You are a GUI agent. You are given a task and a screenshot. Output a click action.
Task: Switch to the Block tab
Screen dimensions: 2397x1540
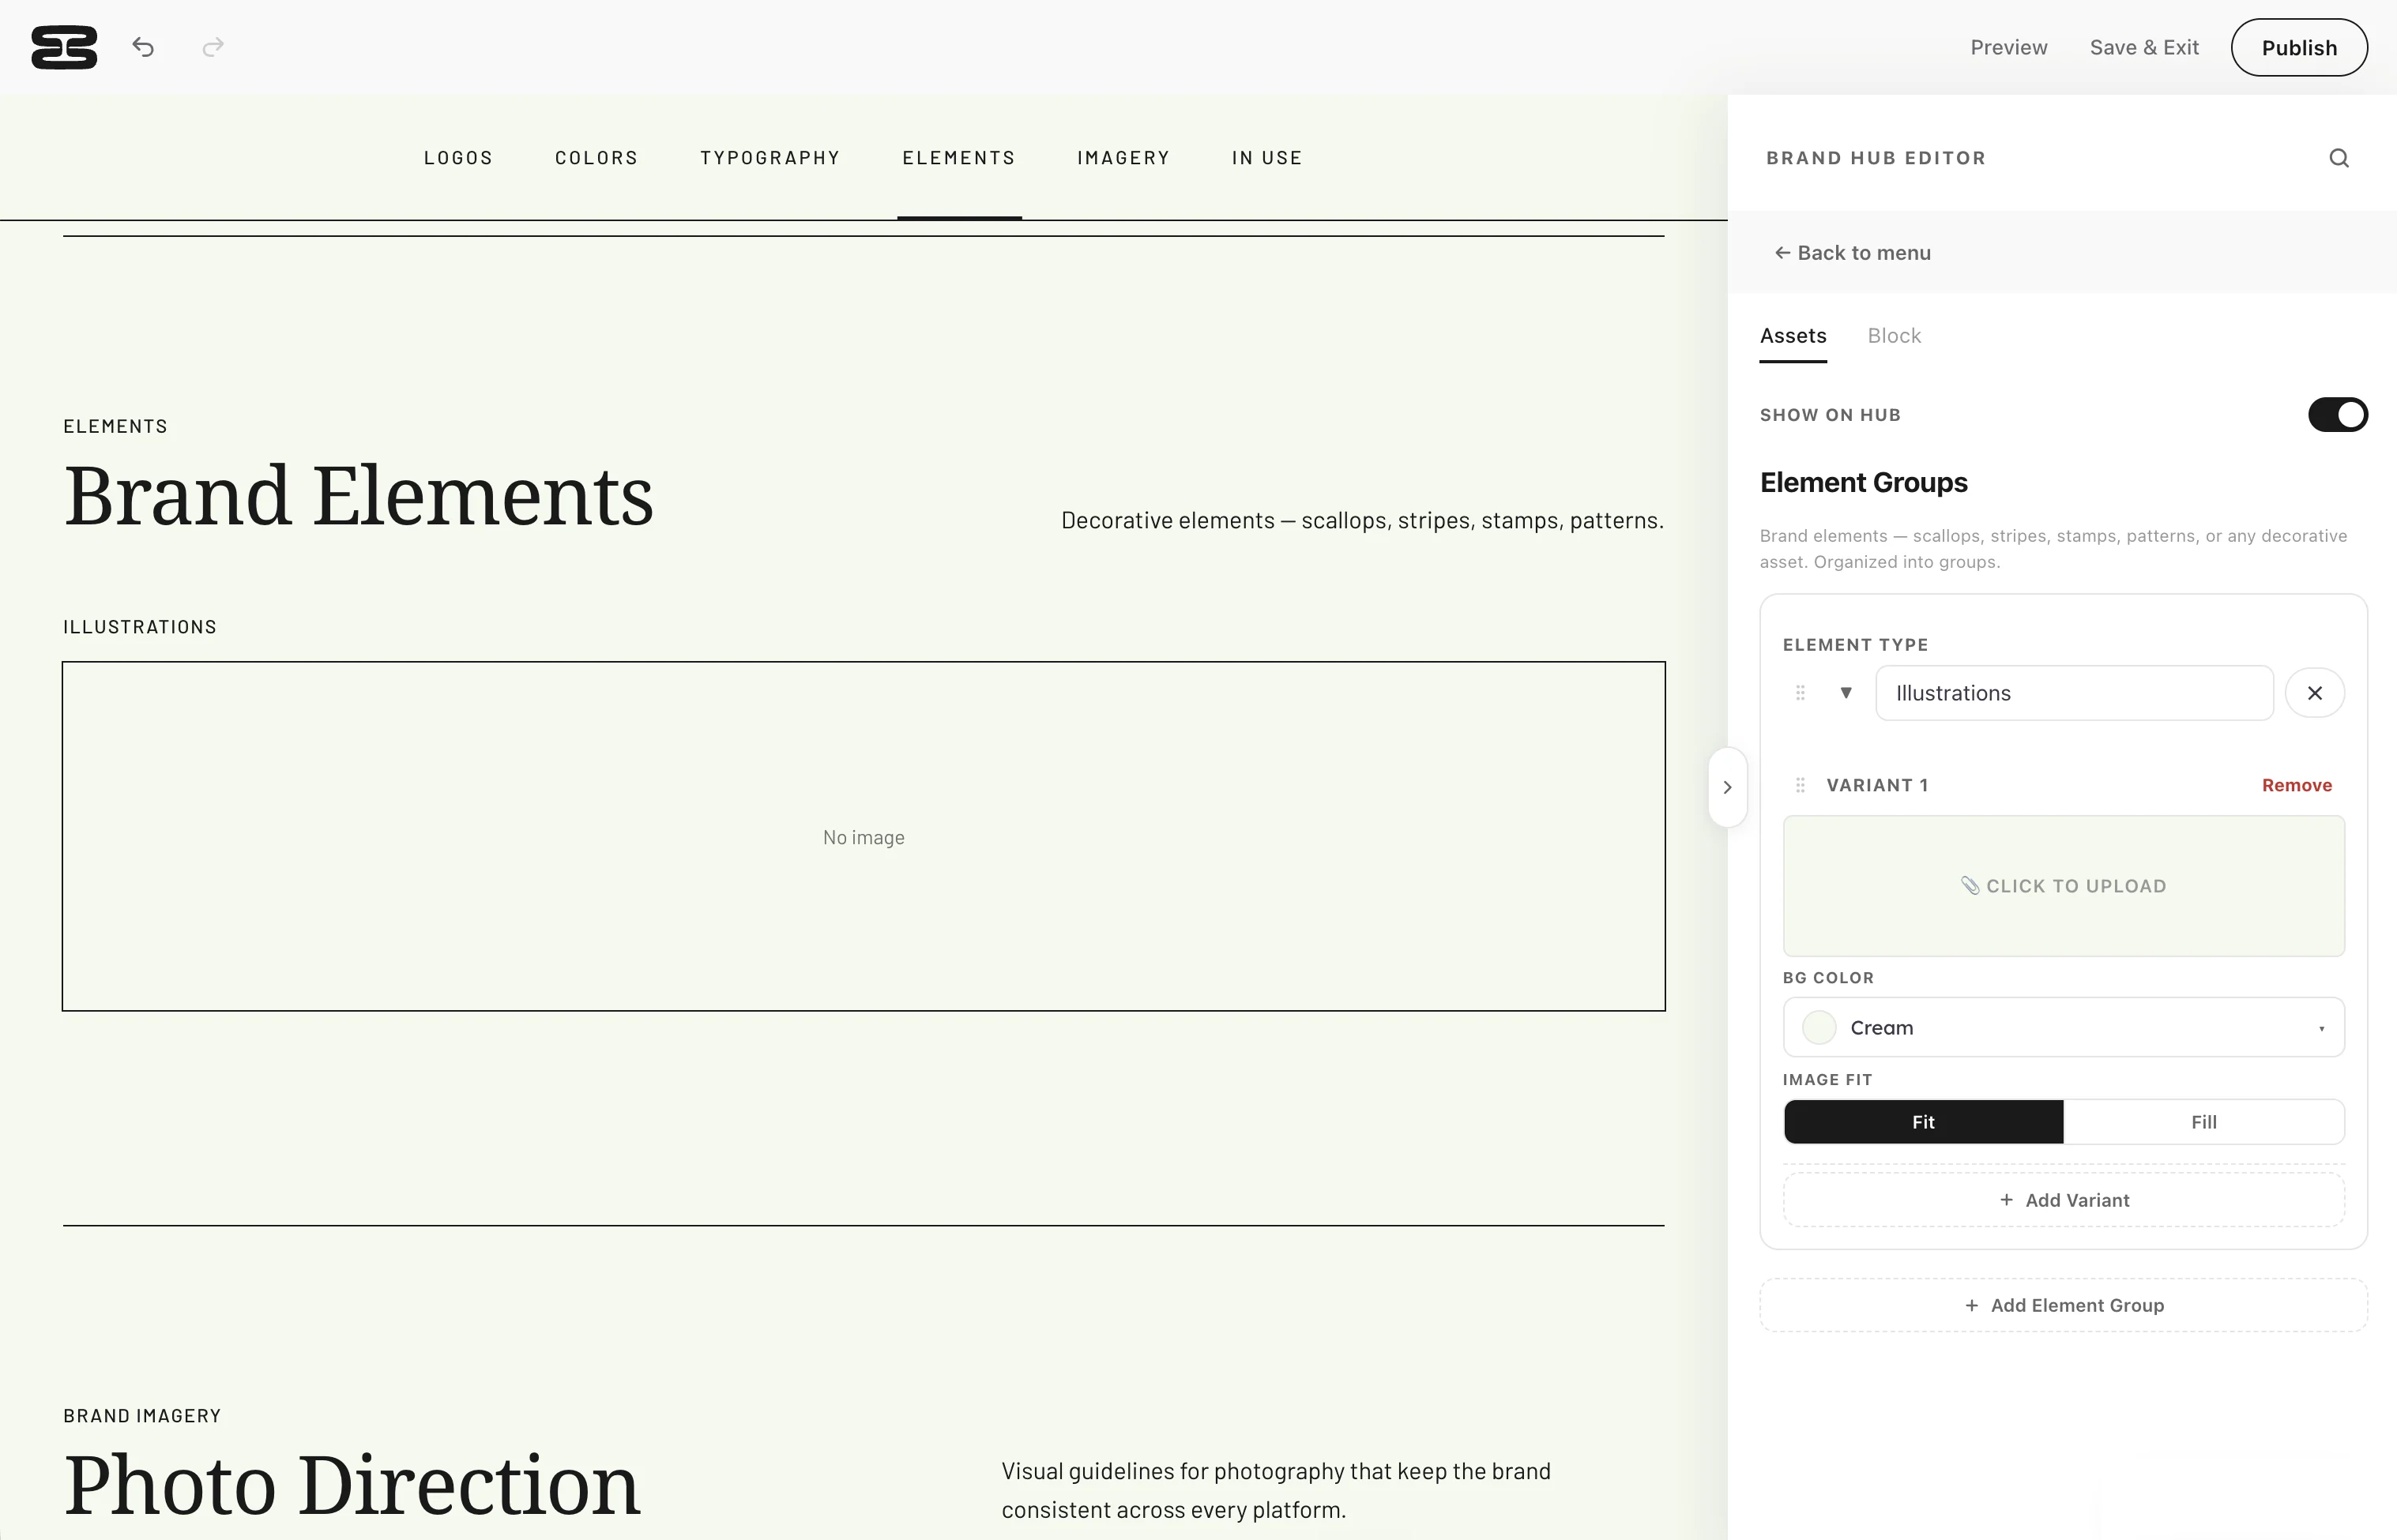point(1894,336)
